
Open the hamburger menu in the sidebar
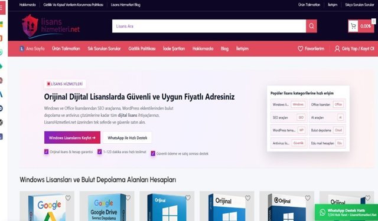coord(2,8)
